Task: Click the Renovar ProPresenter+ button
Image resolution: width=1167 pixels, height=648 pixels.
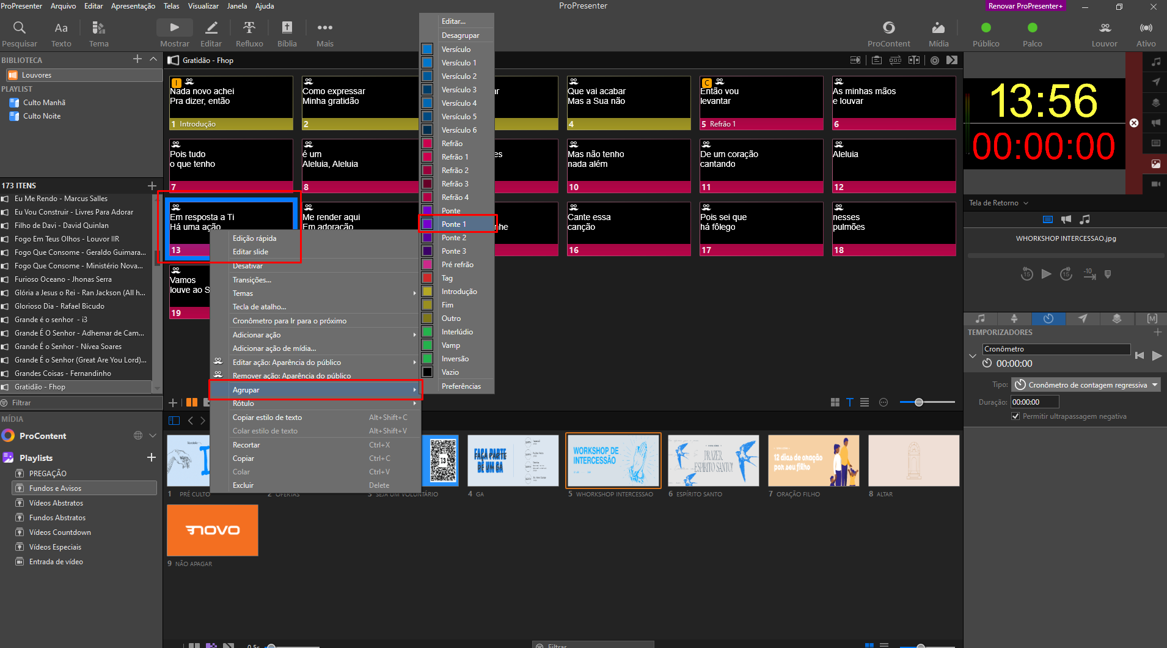Action: [1025, 6]
